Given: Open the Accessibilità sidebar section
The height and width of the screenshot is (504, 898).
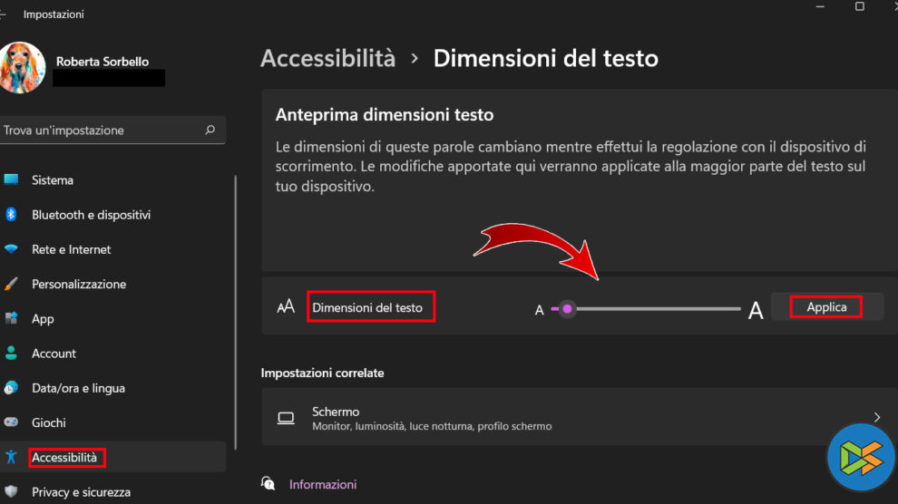Looking at the screenshot, I should [x=65, y=458].
